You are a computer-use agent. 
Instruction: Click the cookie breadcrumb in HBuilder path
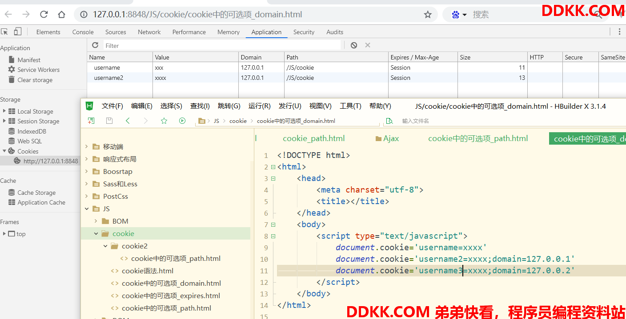coord(238,121)
